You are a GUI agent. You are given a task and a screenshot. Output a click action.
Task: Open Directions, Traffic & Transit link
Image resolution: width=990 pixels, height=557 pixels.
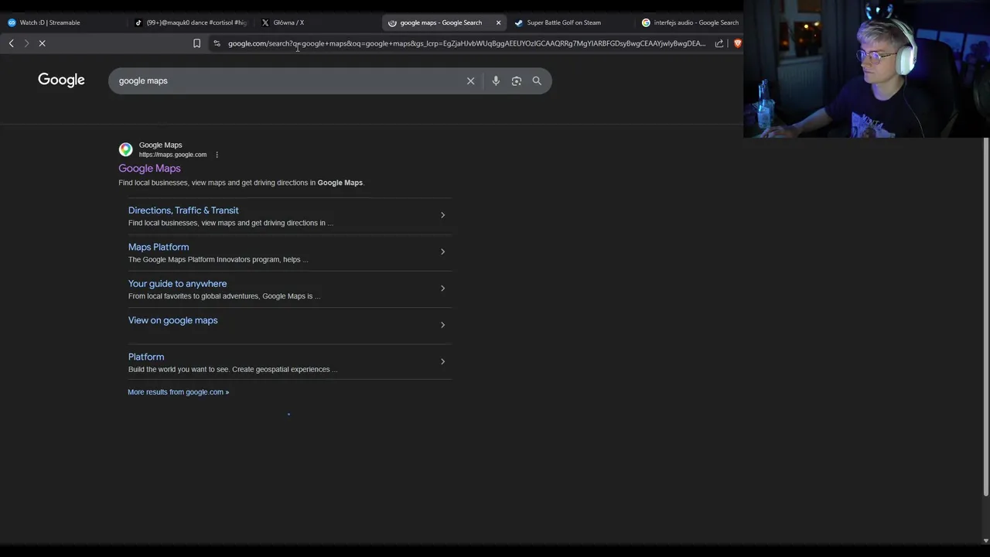pyautogui.click(x=183, y=210)
